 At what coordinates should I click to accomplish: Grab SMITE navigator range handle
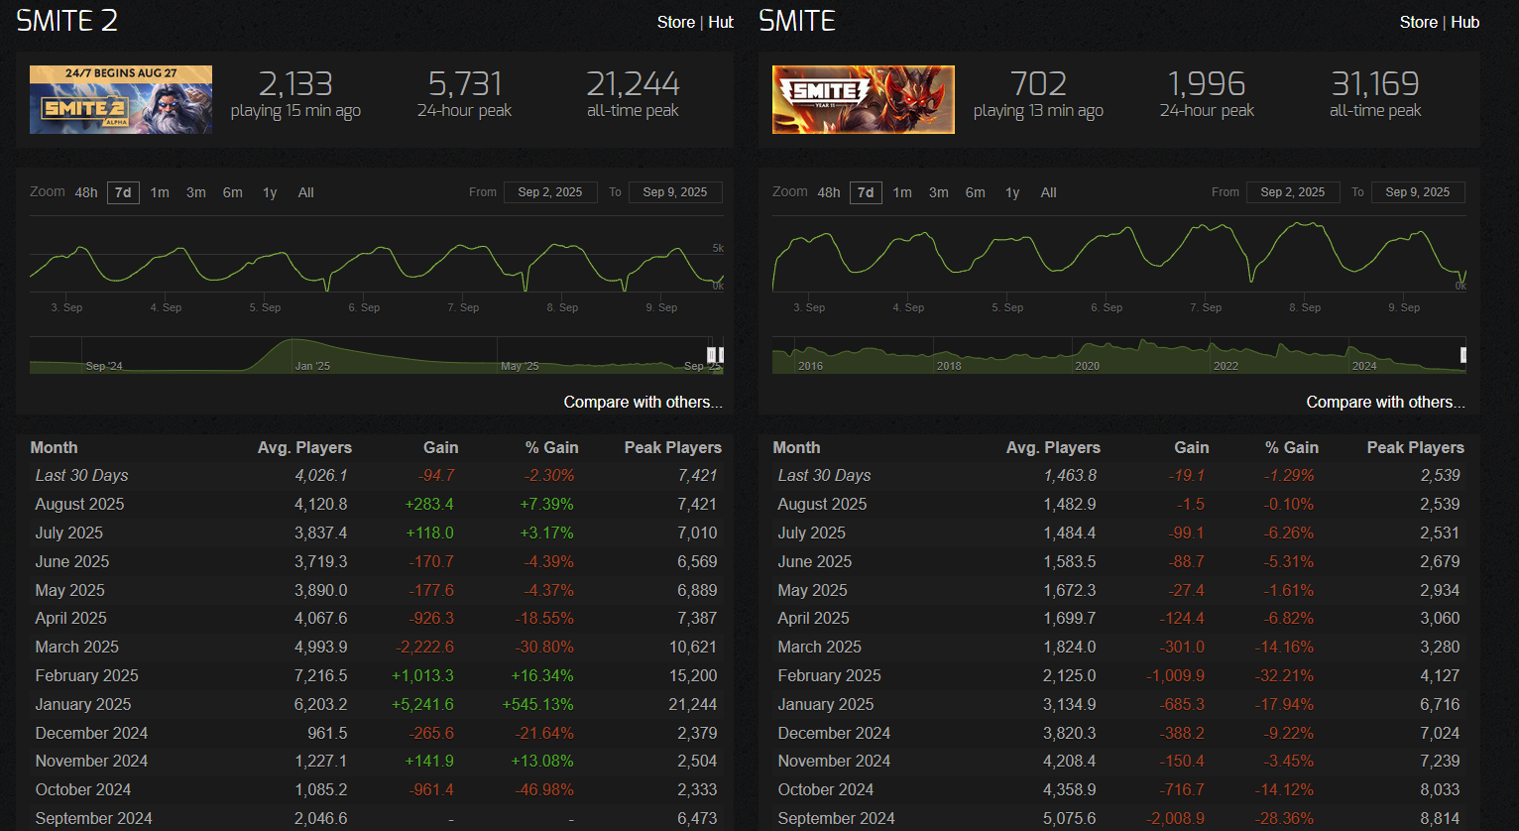[1463, 355]
